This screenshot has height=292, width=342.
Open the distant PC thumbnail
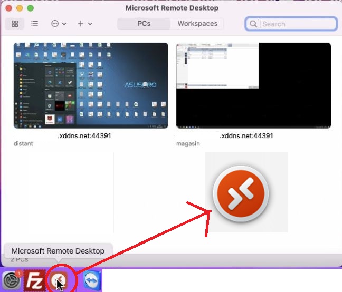[x=91, y=85]
